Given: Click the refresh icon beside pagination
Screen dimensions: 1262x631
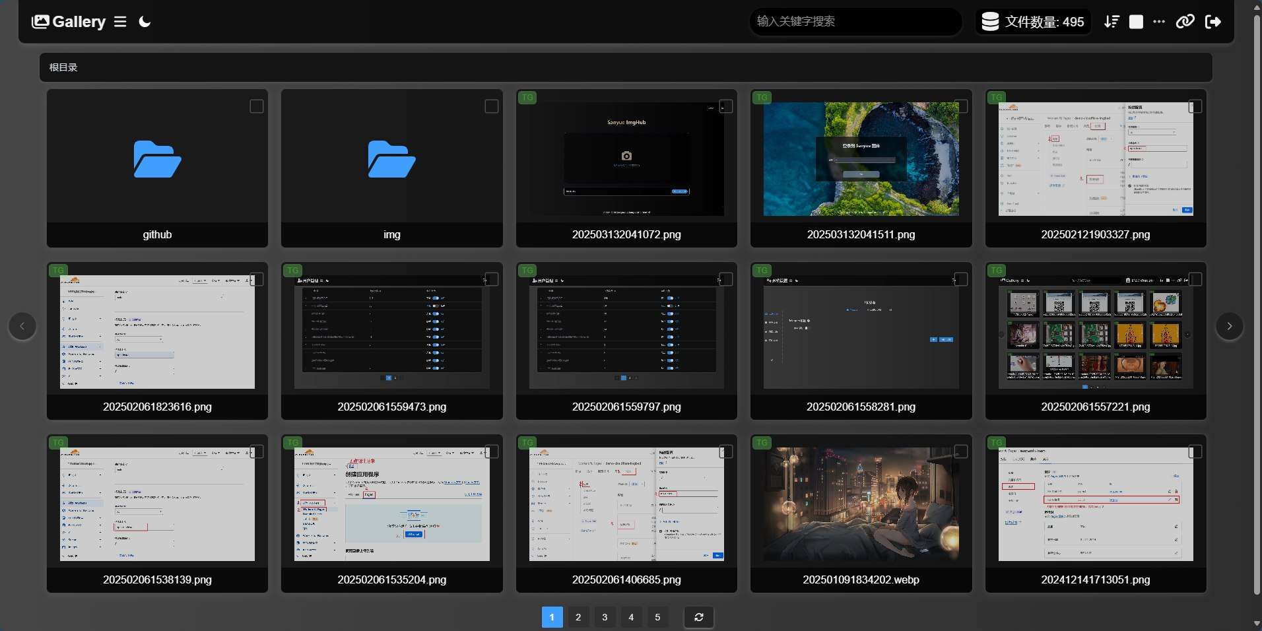Looking at the screenshot, I should pyautogui.click(x=699, y=617).
